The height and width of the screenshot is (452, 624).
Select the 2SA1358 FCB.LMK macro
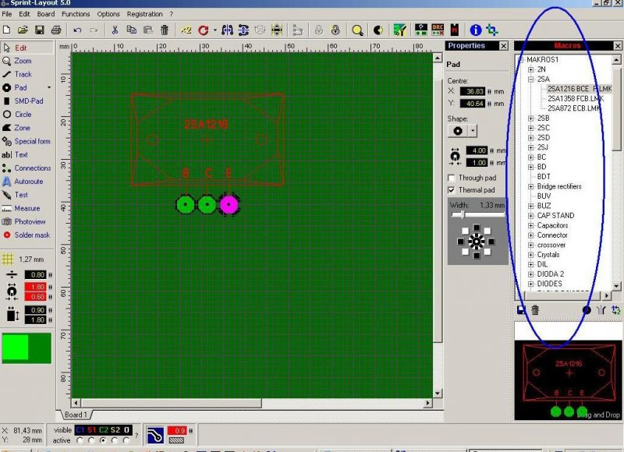click(576, 99)
